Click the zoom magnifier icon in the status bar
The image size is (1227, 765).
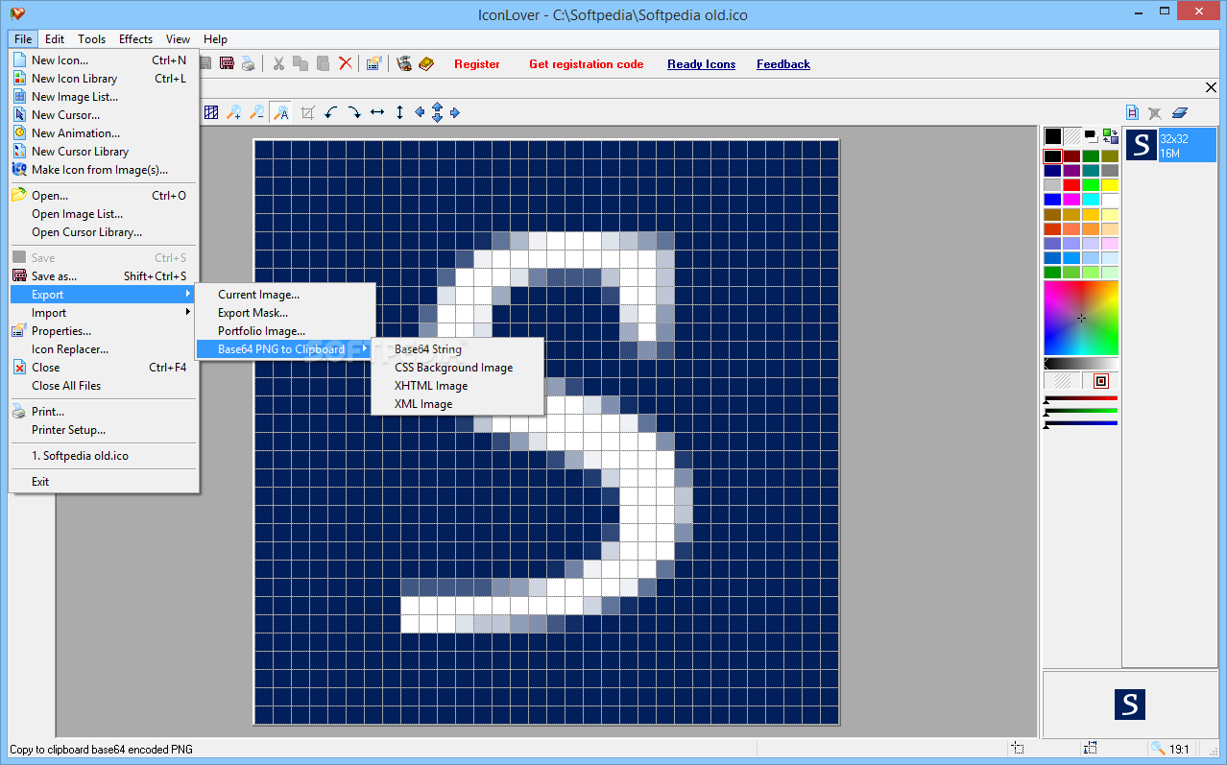click(x=1159, y=749)
